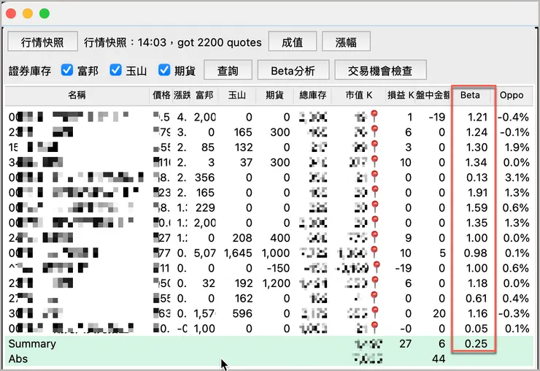The width and height of the screenshot is (540, 371).
Task: Sort by 總庫存 column header
Action: click(312, 95)
